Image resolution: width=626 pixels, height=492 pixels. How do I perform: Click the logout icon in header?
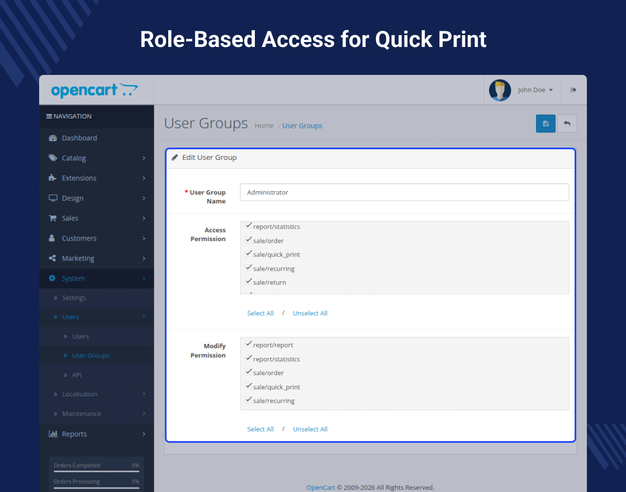point(573,90)
